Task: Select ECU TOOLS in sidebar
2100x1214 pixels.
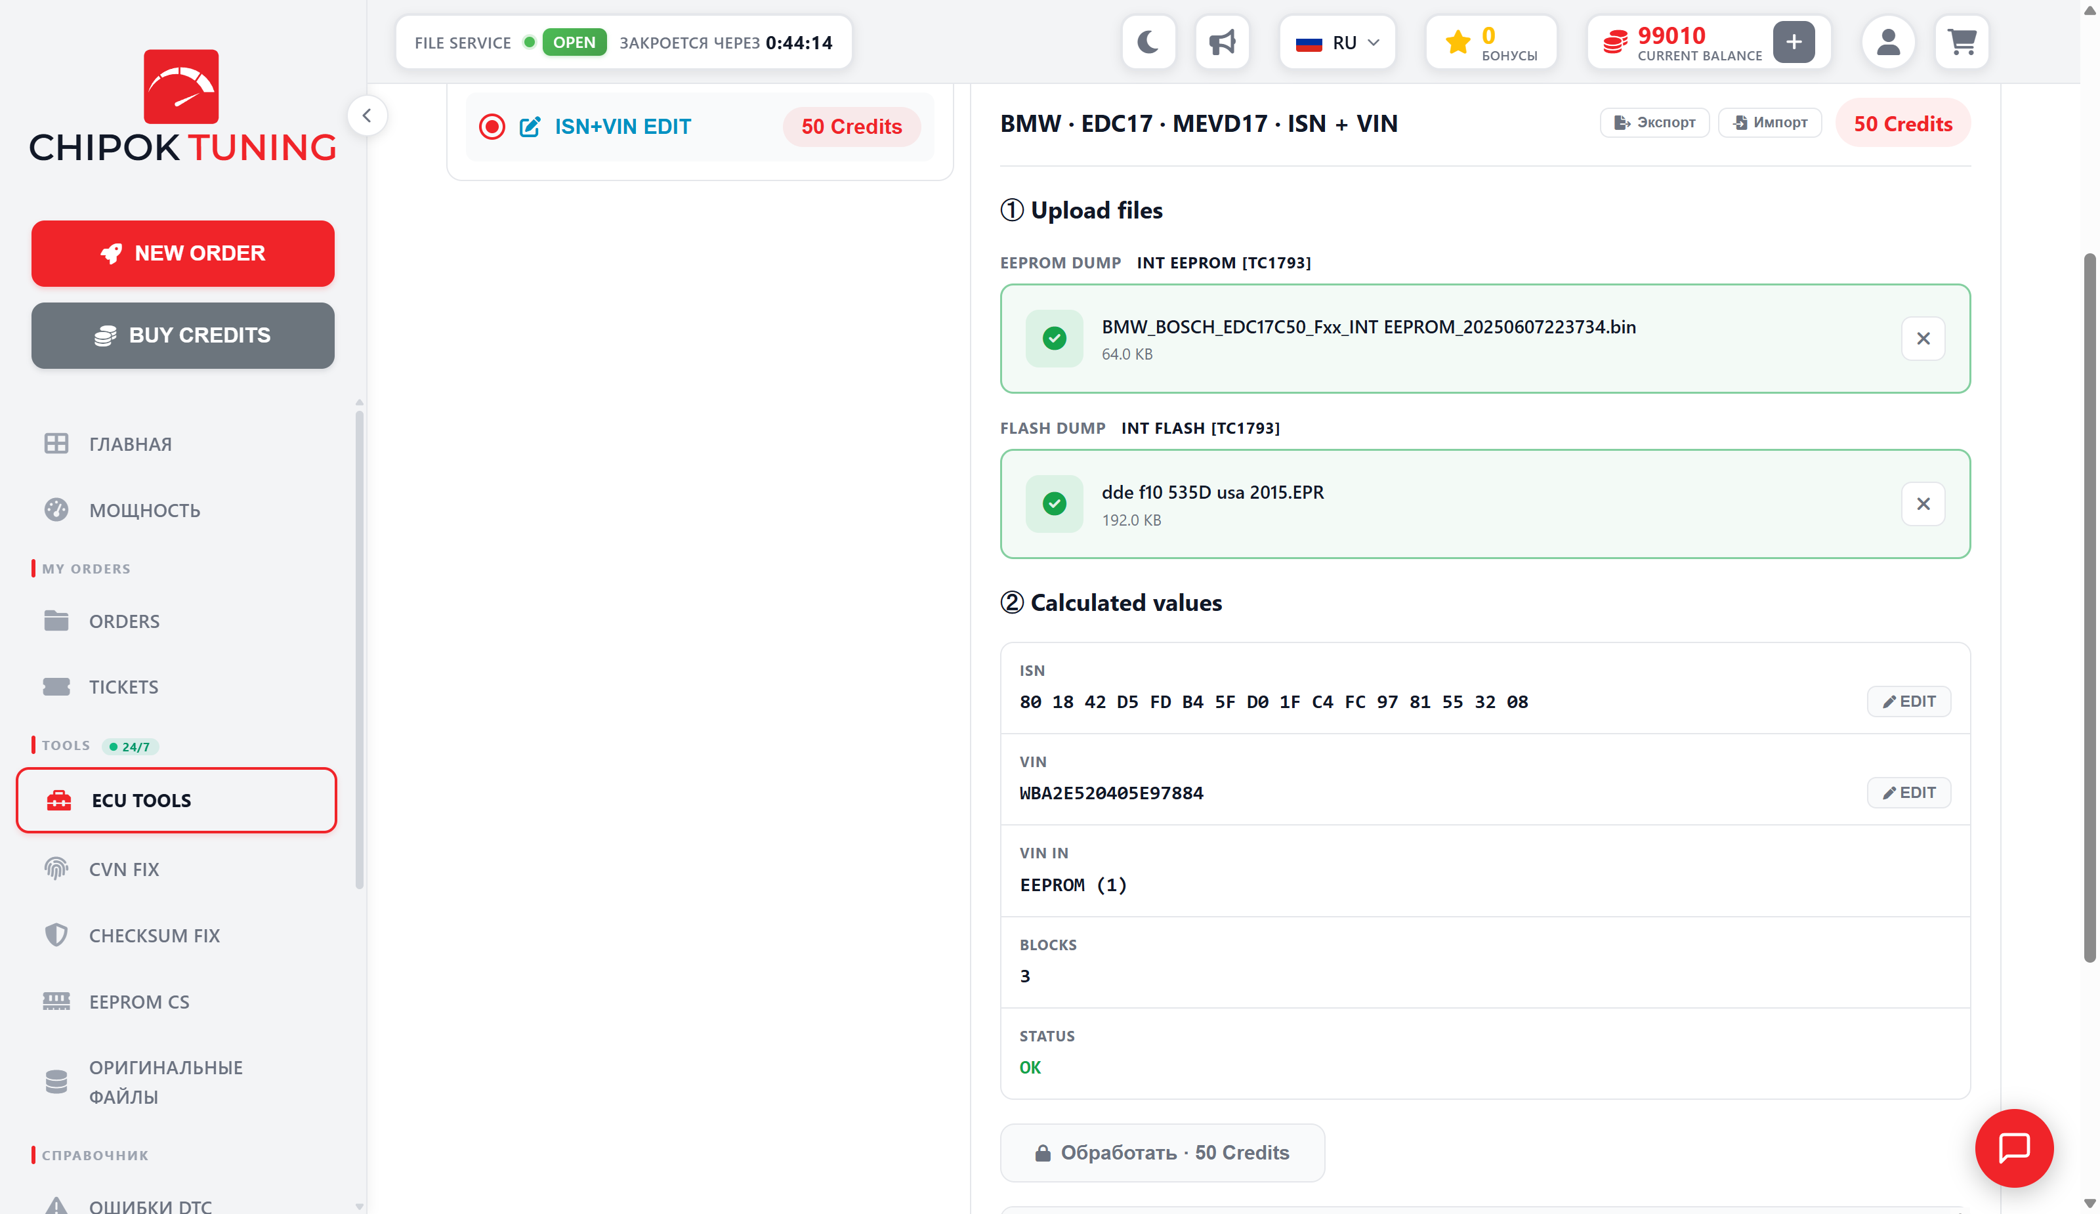Action: pos(176,800)
